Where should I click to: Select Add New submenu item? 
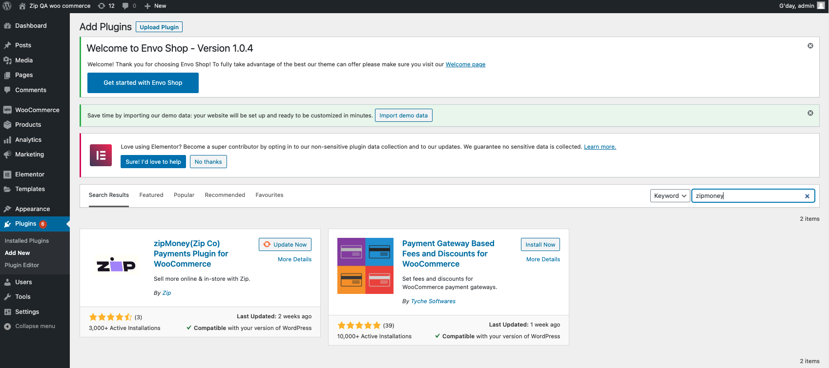pyautogui.click(x=18, y=253)
